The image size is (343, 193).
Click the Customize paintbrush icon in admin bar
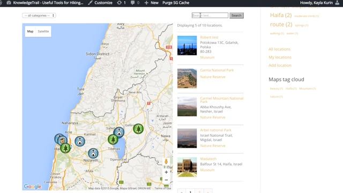(x=90, y=3)
